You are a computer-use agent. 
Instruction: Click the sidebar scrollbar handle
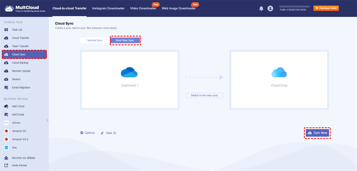pyautogui.click(x=48, y=120)
